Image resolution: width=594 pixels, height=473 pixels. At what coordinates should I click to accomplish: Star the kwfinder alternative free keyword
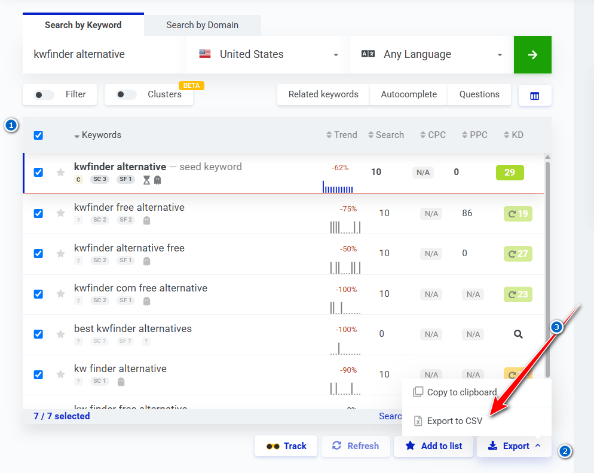(60, 253)
